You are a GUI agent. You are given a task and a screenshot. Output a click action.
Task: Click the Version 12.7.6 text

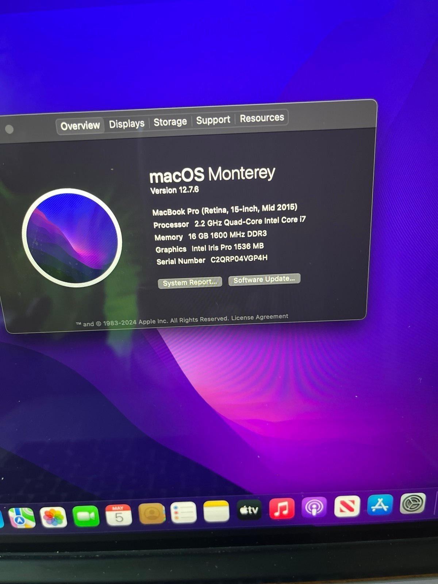click(x=174, y=190)
